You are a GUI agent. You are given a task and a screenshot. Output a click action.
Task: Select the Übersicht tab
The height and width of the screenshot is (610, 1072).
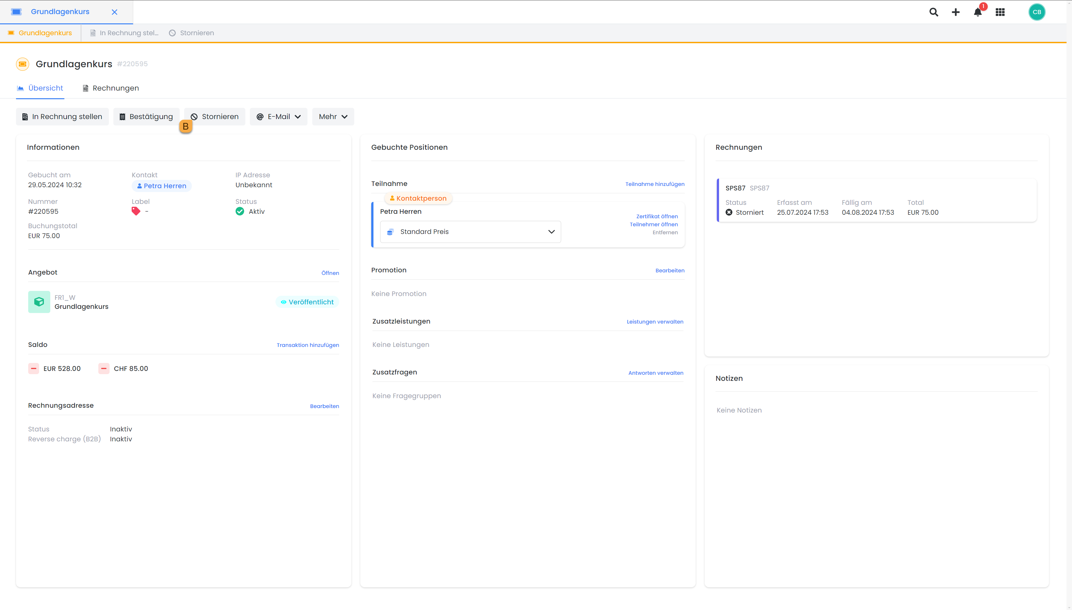point(40,88)
